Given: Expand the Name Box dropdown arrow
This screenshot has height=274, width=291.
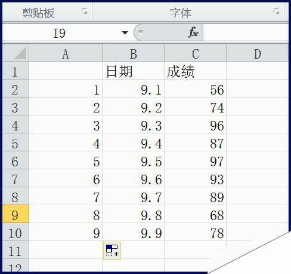Looking at the screenshot, I should pos(125,33).
